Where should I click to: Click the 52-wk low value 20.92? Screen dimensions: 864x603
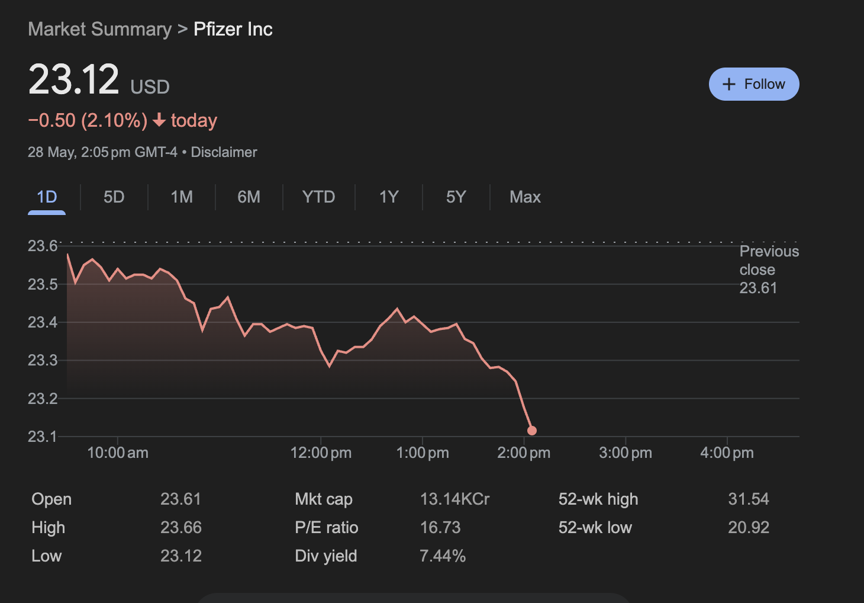click(749, 527)
